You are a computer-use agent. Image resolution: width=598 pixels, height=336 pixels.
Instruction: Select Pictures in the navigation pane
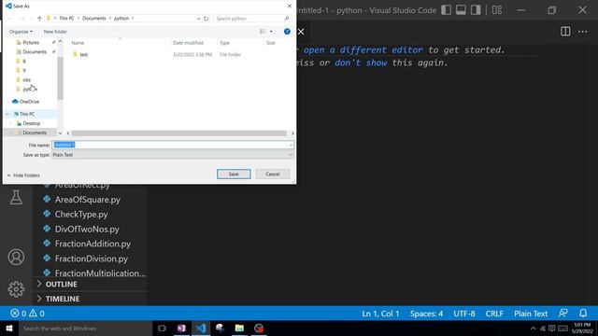tap(31, 43)
